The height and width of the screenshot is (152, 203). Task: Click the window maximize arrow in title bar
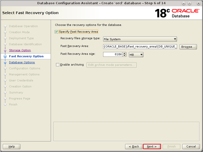pos(190,3)
